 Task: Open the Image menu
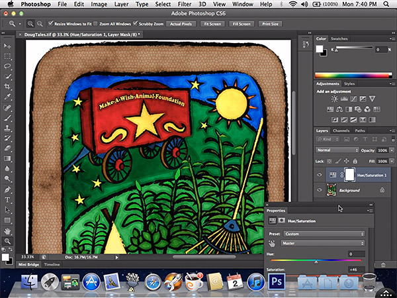click(99, 5)
